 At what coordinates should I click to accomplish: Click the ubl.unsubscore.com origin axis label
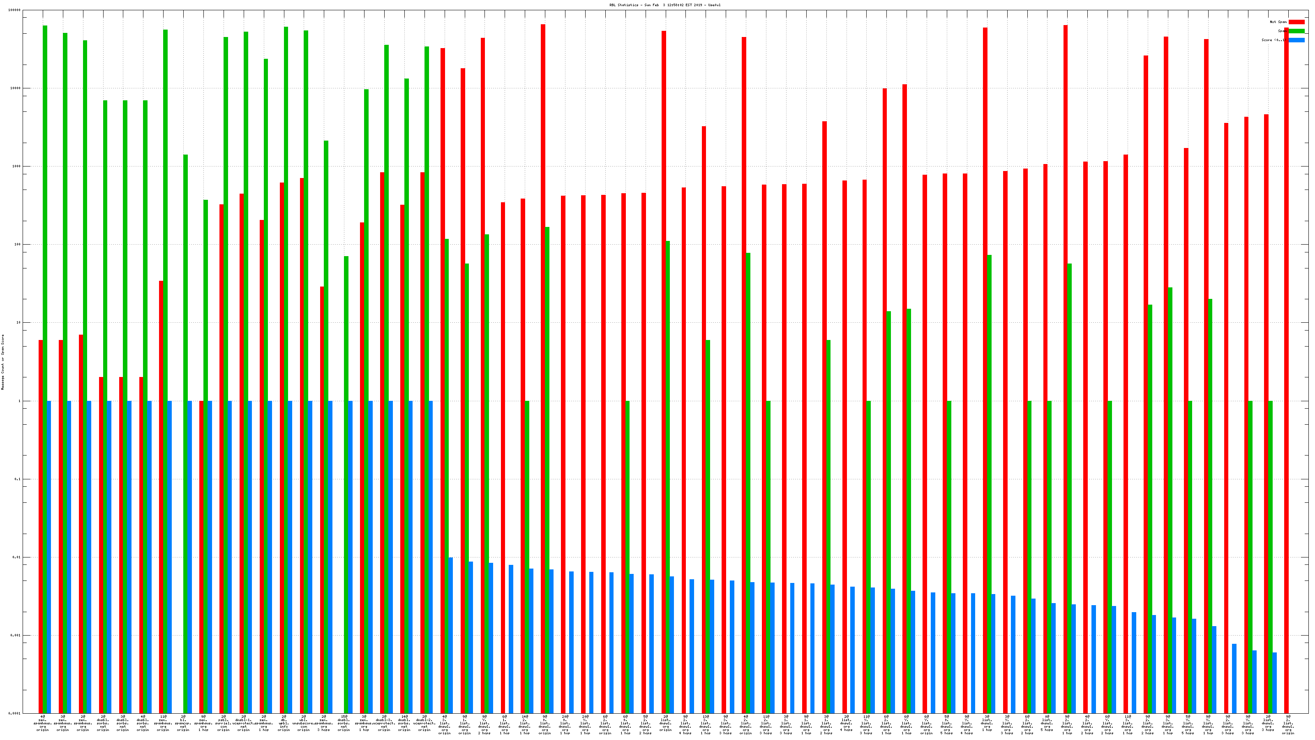point(304,724)
